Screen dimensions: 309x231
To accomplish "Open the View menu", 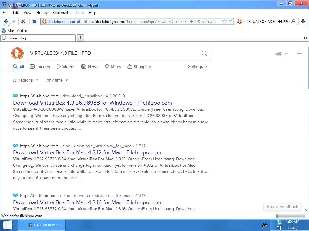I will coord(27,13).
